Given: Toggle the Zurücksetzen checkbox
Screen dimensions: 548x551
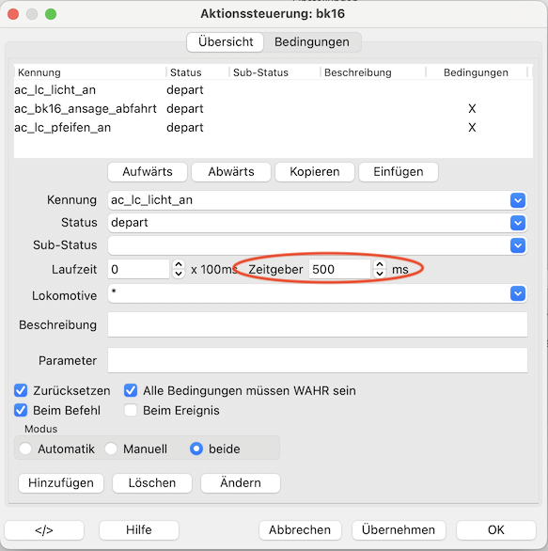Looking at the screenshot, I should pyautogui.click(x=21, y=390).
